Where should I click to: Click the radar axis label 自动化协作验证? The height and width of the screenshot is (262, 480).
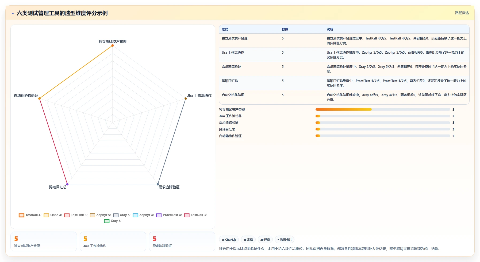coord(26,96)
